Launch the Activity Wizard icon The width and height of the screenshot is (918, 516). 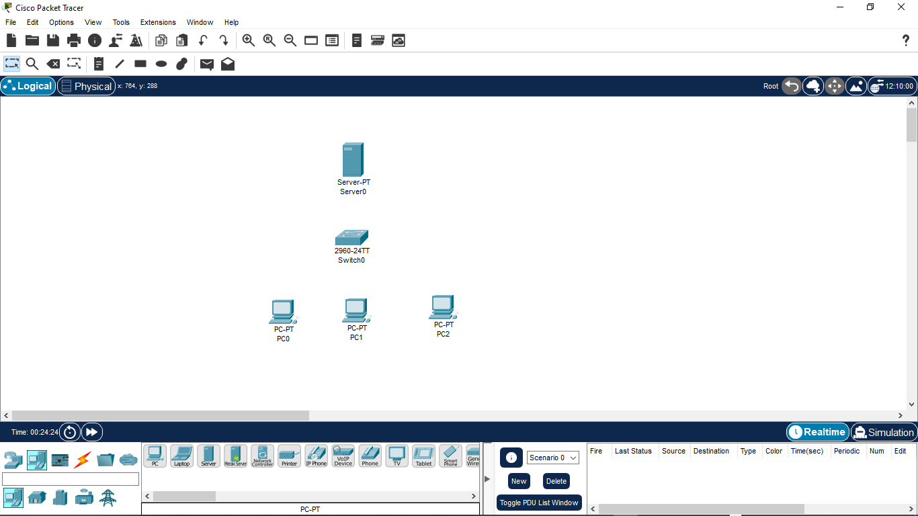pos(116,40)
